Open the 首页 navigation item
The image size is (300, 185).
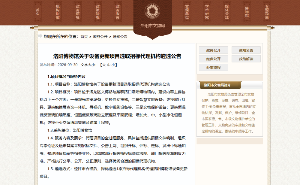[38, 12]
